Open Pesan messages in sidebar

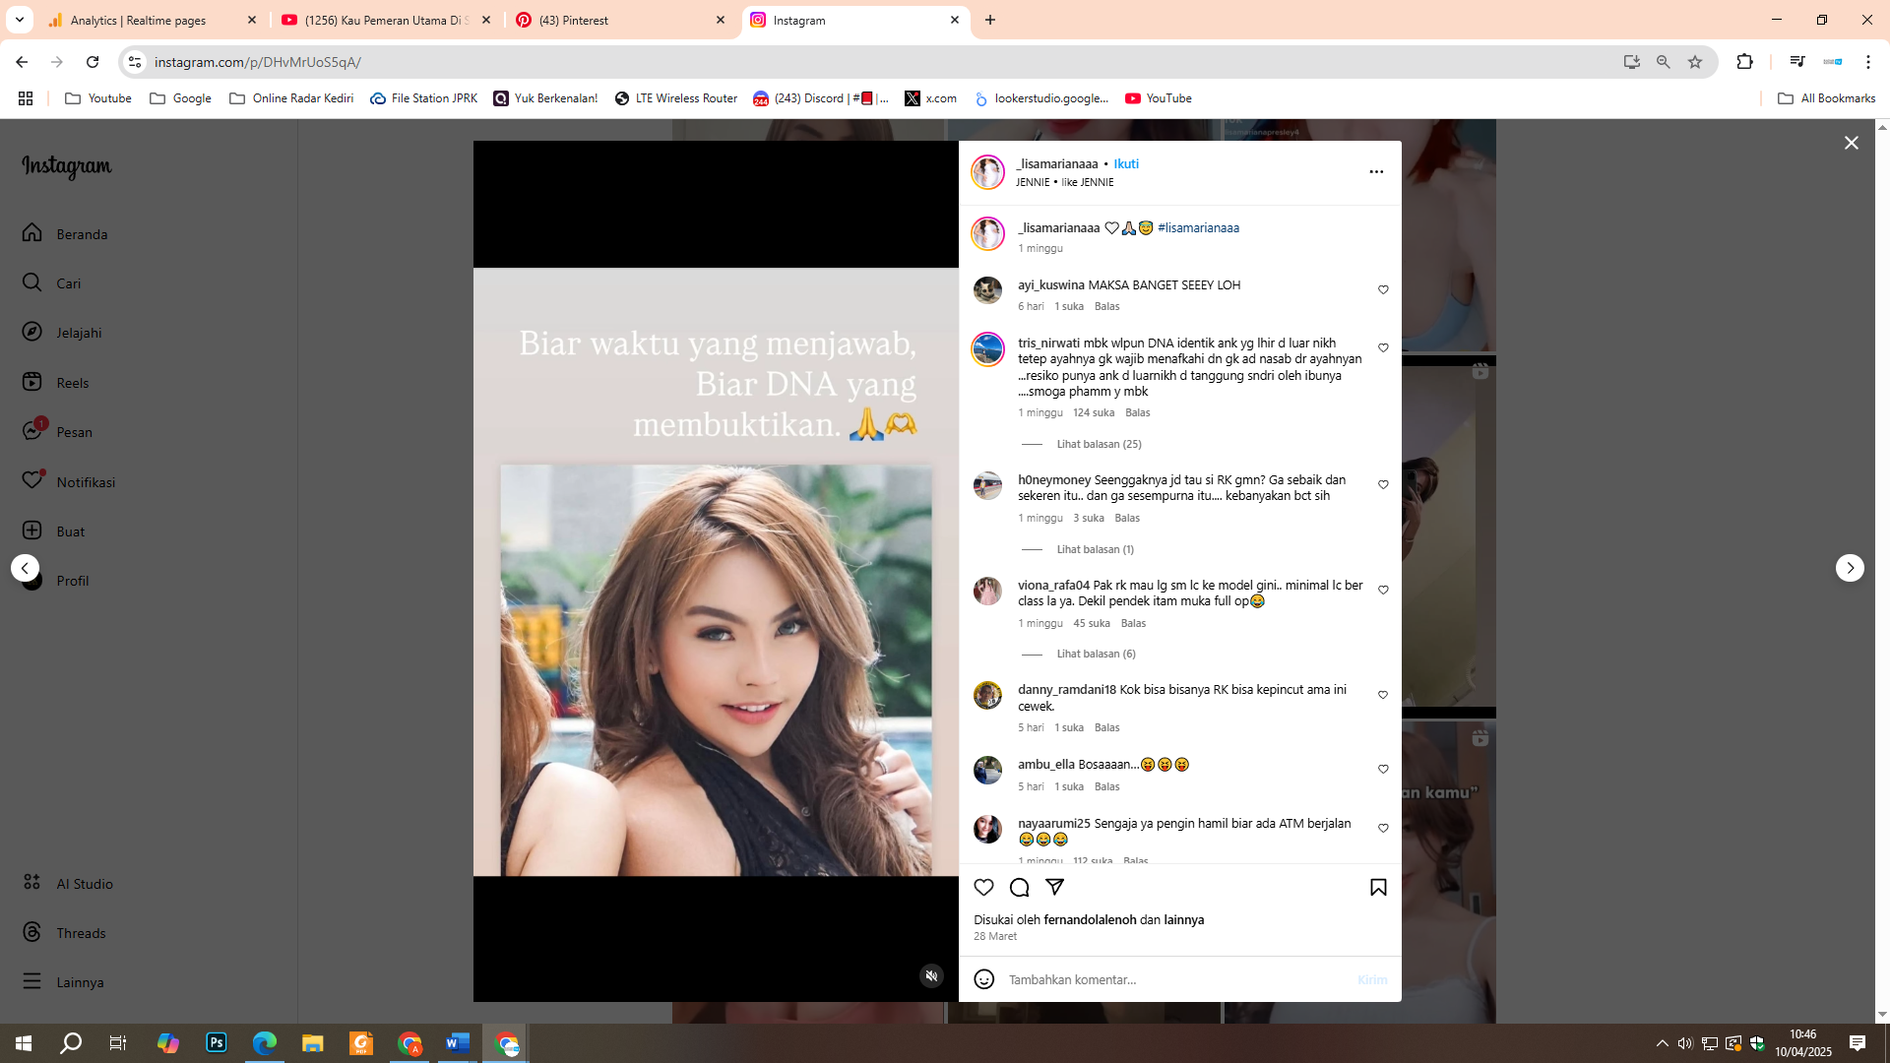point(57,431)
